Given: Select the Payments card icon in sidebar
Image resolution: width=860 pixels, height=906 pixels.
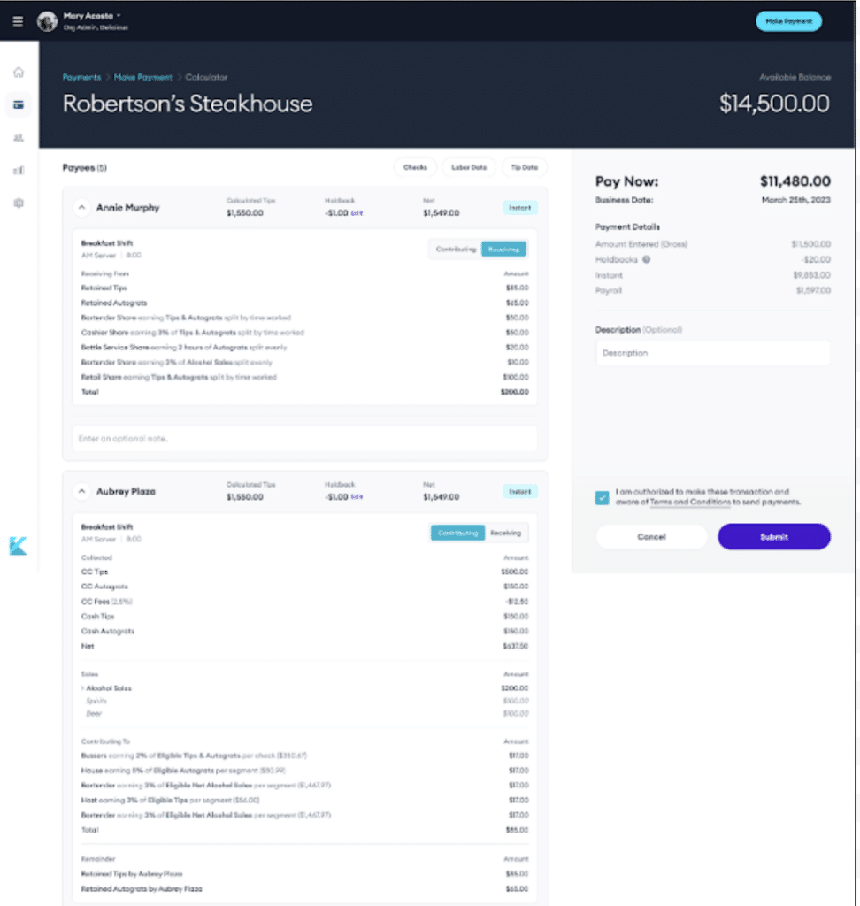Looking at the screenshot, I should tap(18, 104).
